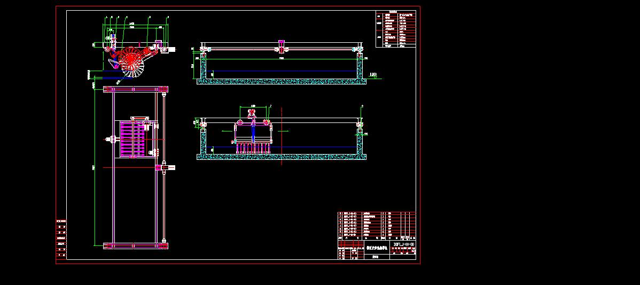The width and height of the screenshot is (640, 285).
Task: Click the bottom magenta rail of plan view
Action: [x=136, y=245]
